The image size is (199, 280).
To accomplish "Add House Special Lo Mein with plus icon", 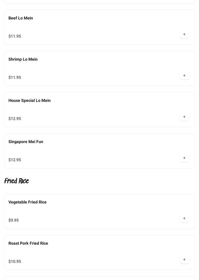I will point(184,117).
